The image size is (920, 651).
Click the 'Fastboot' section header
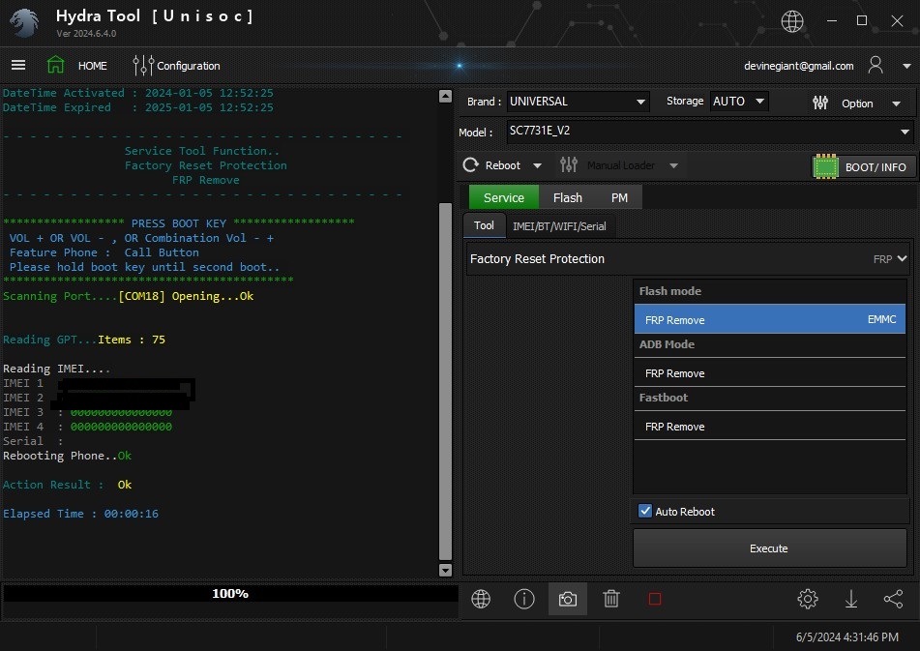(663, 397)
